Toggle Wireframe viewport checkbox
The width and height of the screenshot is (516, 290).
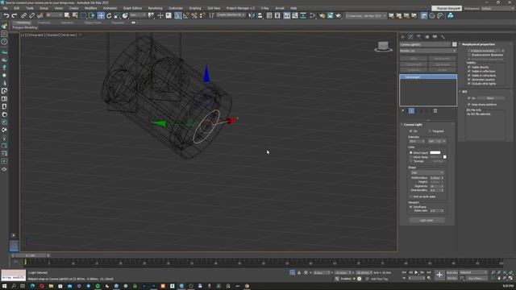(x=410, y=207)
